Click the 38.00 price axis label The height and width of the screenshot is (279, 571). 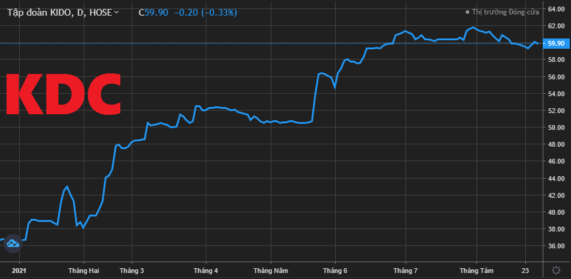tap(556, 229)
